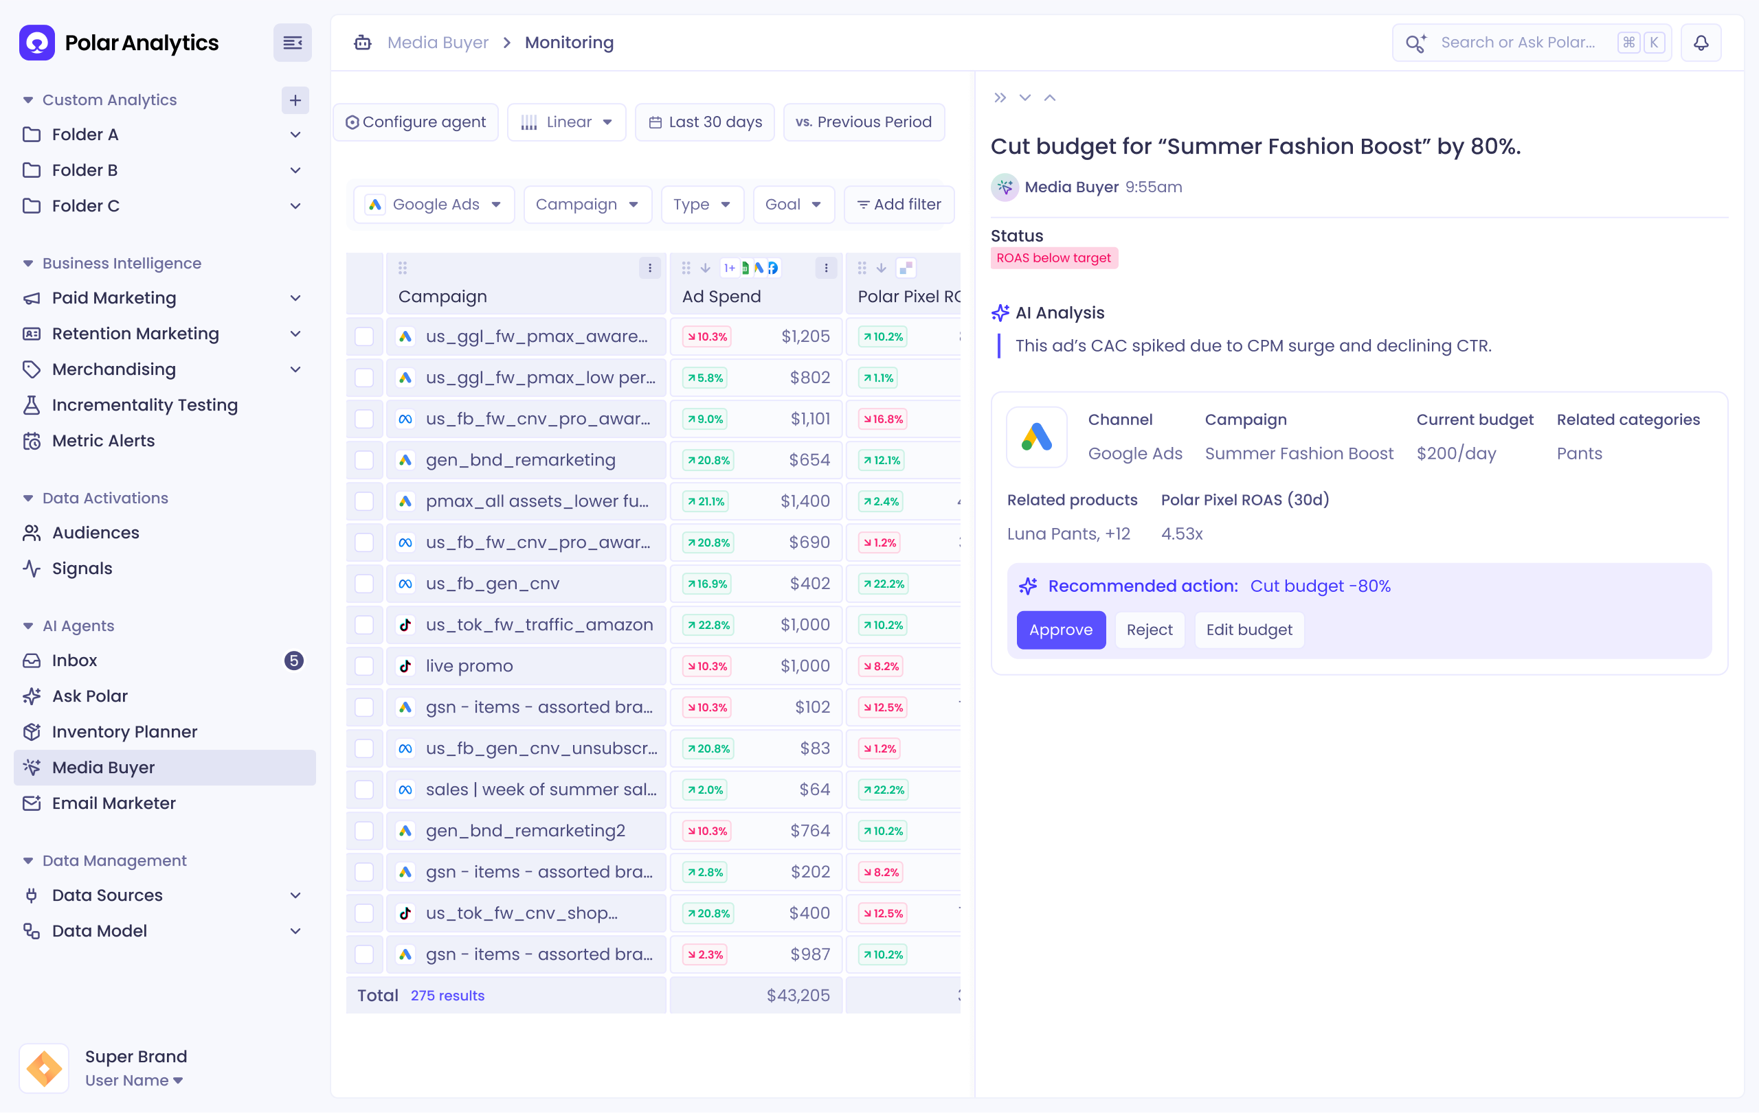Screen dimensions: 1759x1113
Task: Select checkbox for us_ggl_fw_pmax_aware row
Action: (363, 336)
